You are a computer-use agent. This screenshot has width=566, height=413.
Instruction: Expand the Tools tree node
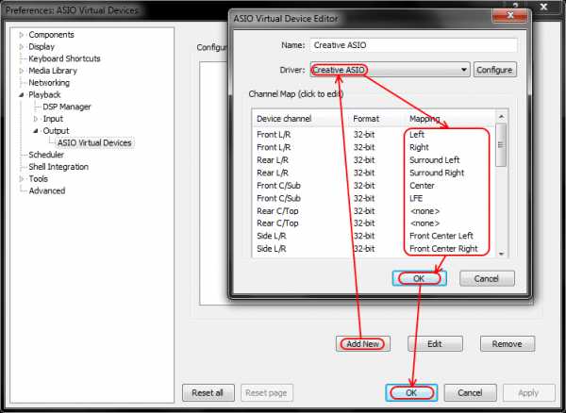click(x=22, y=179)
